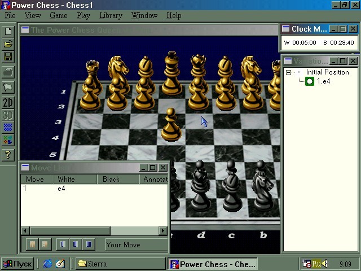Collapse the Initial Position tree node
This screenshot has width=361, height=271.
[288, 73]
